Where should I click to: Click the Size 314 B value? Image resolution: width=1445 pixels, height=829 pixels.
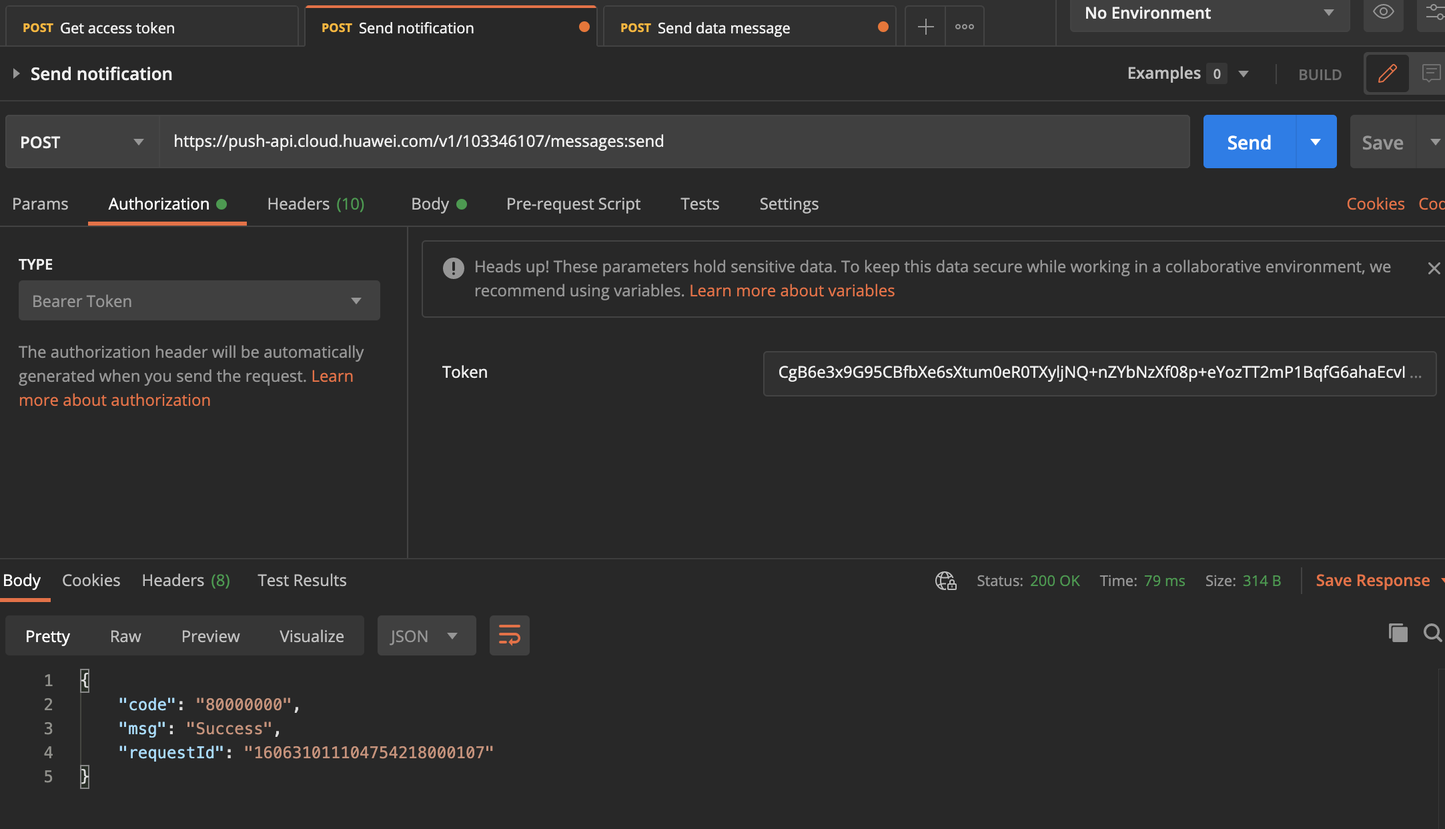[x=1262, y=581]
